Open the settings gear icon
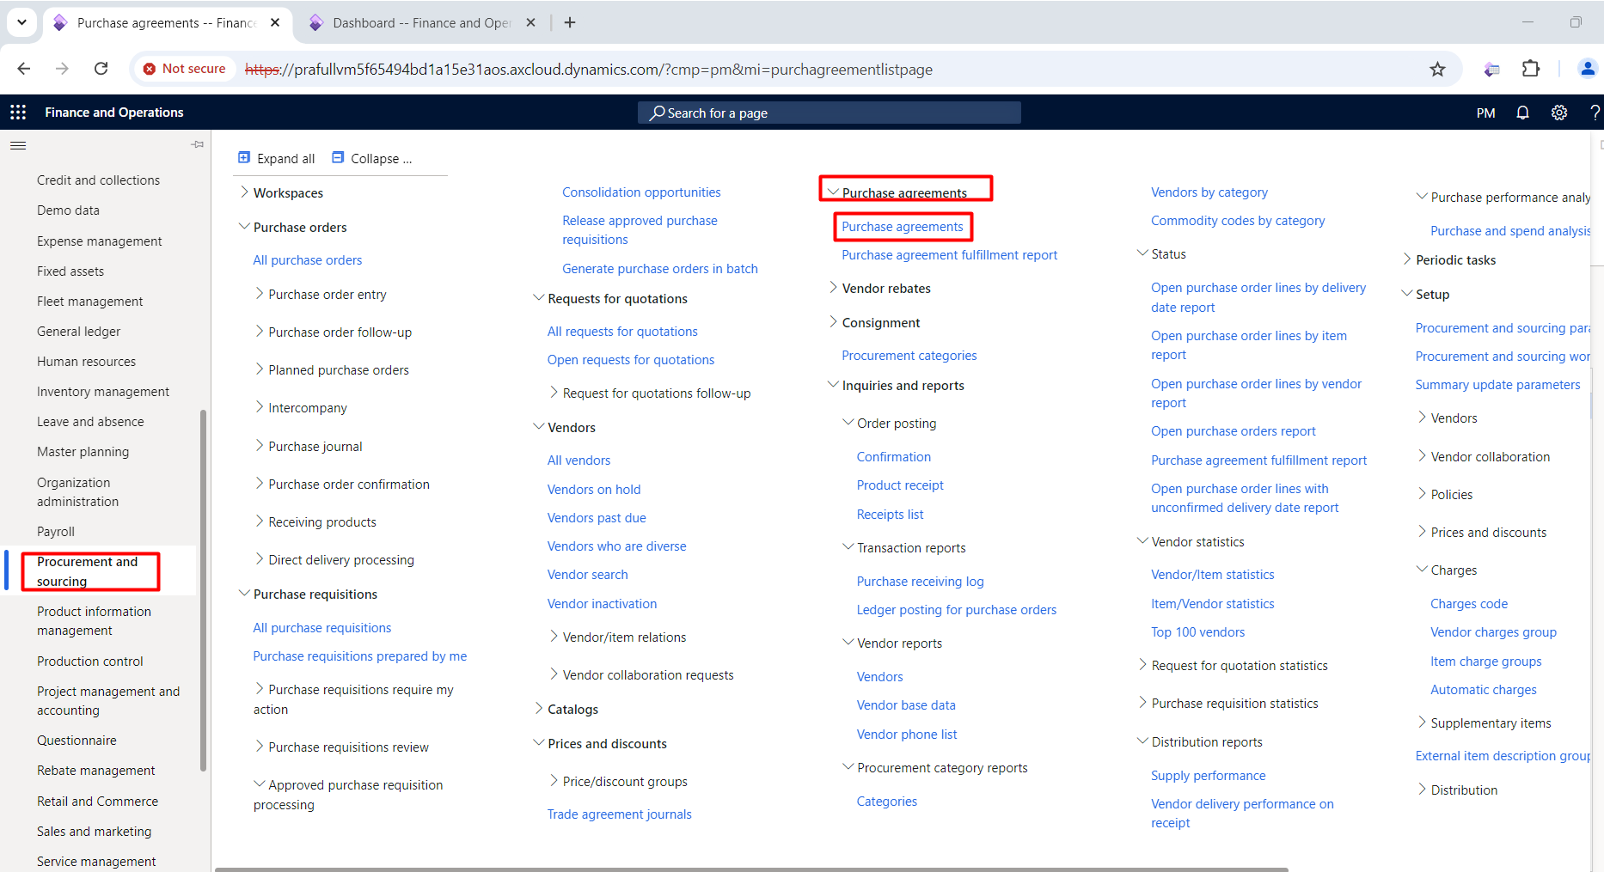The width and height of the screenshot is (1604, 872). 1558,113
